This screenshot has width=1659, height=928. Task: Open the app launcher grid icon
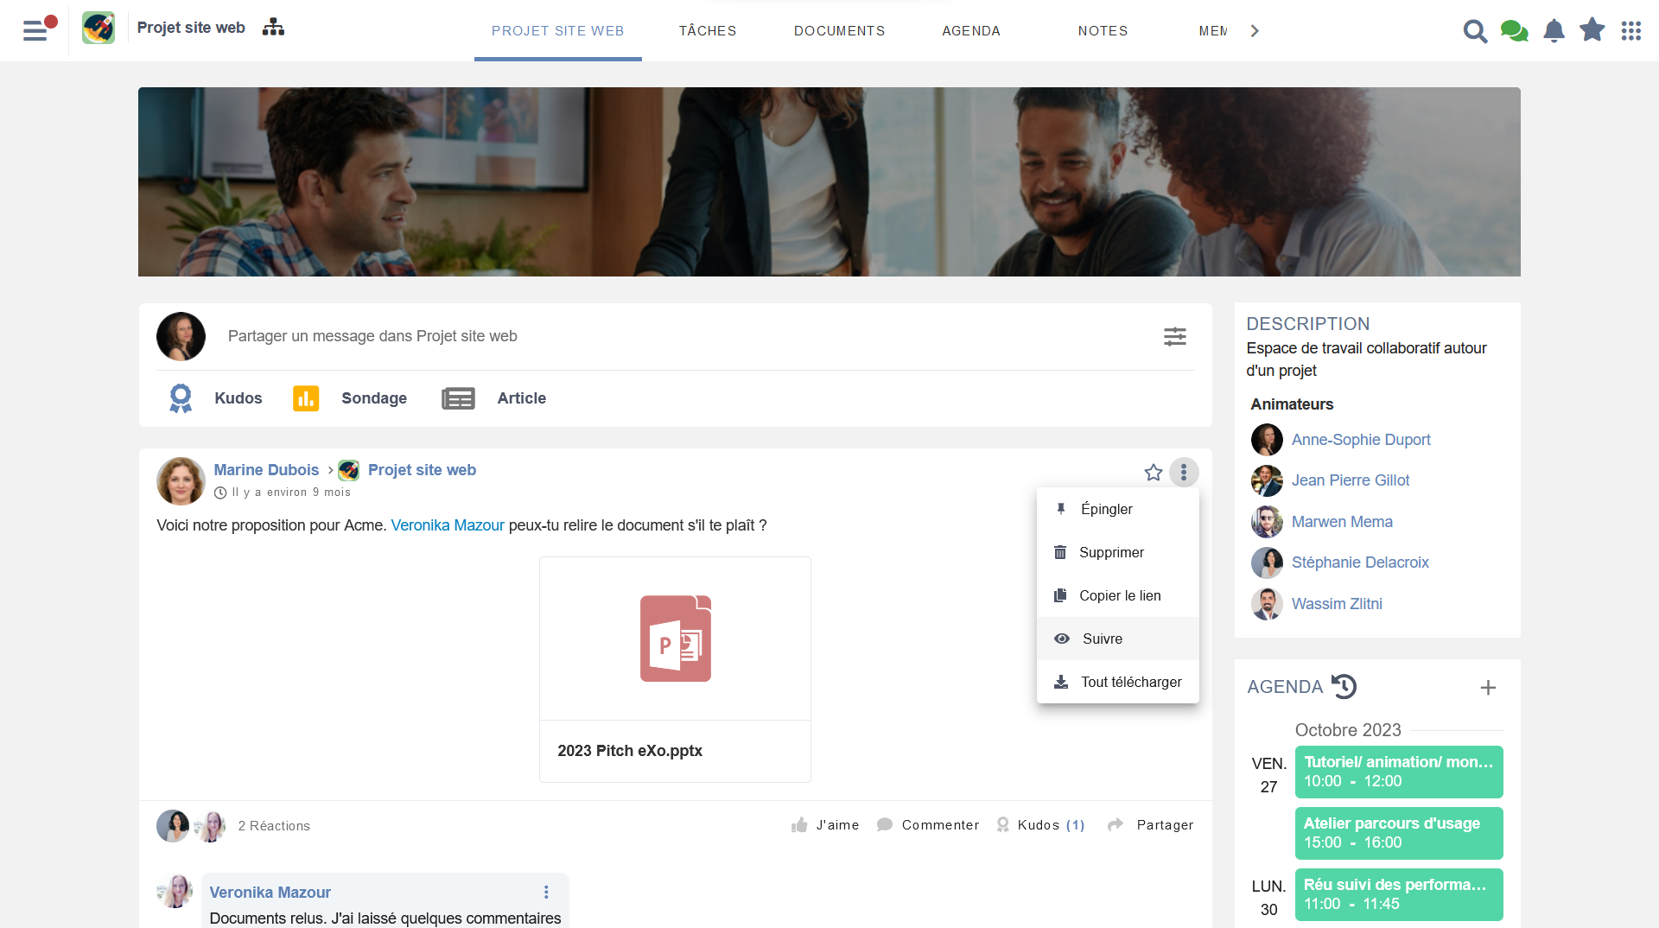[x=1630, y=31]
